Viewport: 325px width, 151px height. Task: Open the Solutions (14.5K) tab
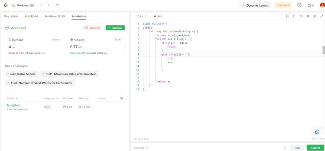pyautogui.click(x=55, y=16)
